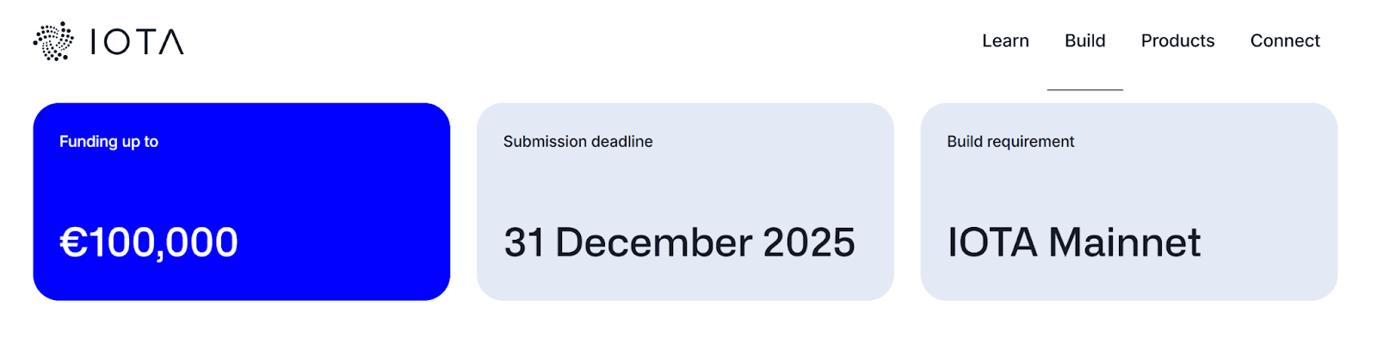
Task: Select the Build requirement card
Action: click(1129, 202)
